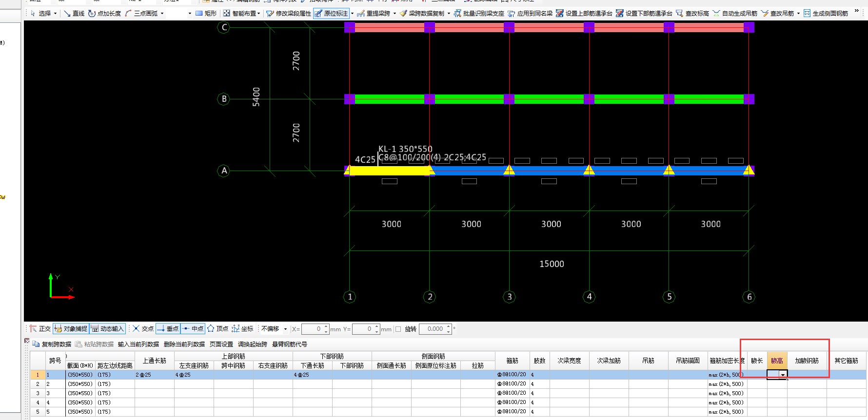Toggle 垂点 perpendicular snap
The width and height of the screenshot is (868, 420).
pyautogui.click(x=168, y=329)
